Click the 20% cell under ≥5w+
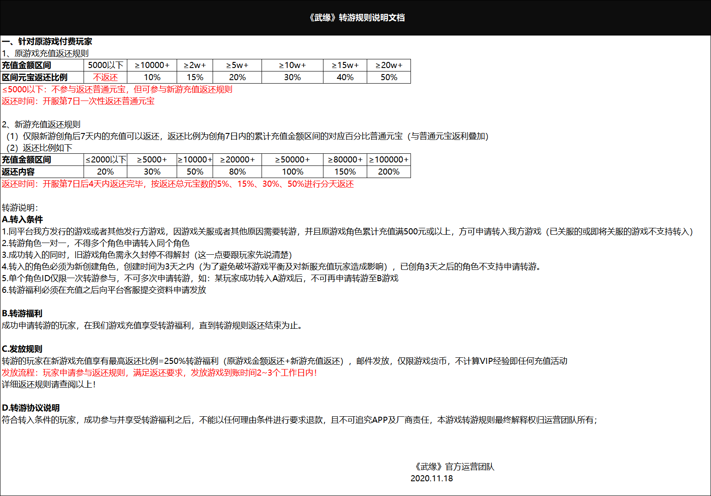This screenshot has width=711, height=496. click(237, 77)
